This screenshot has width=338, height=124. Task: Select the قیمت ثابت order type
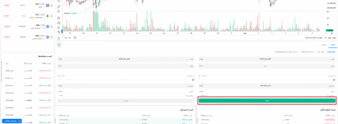[331, 52]
